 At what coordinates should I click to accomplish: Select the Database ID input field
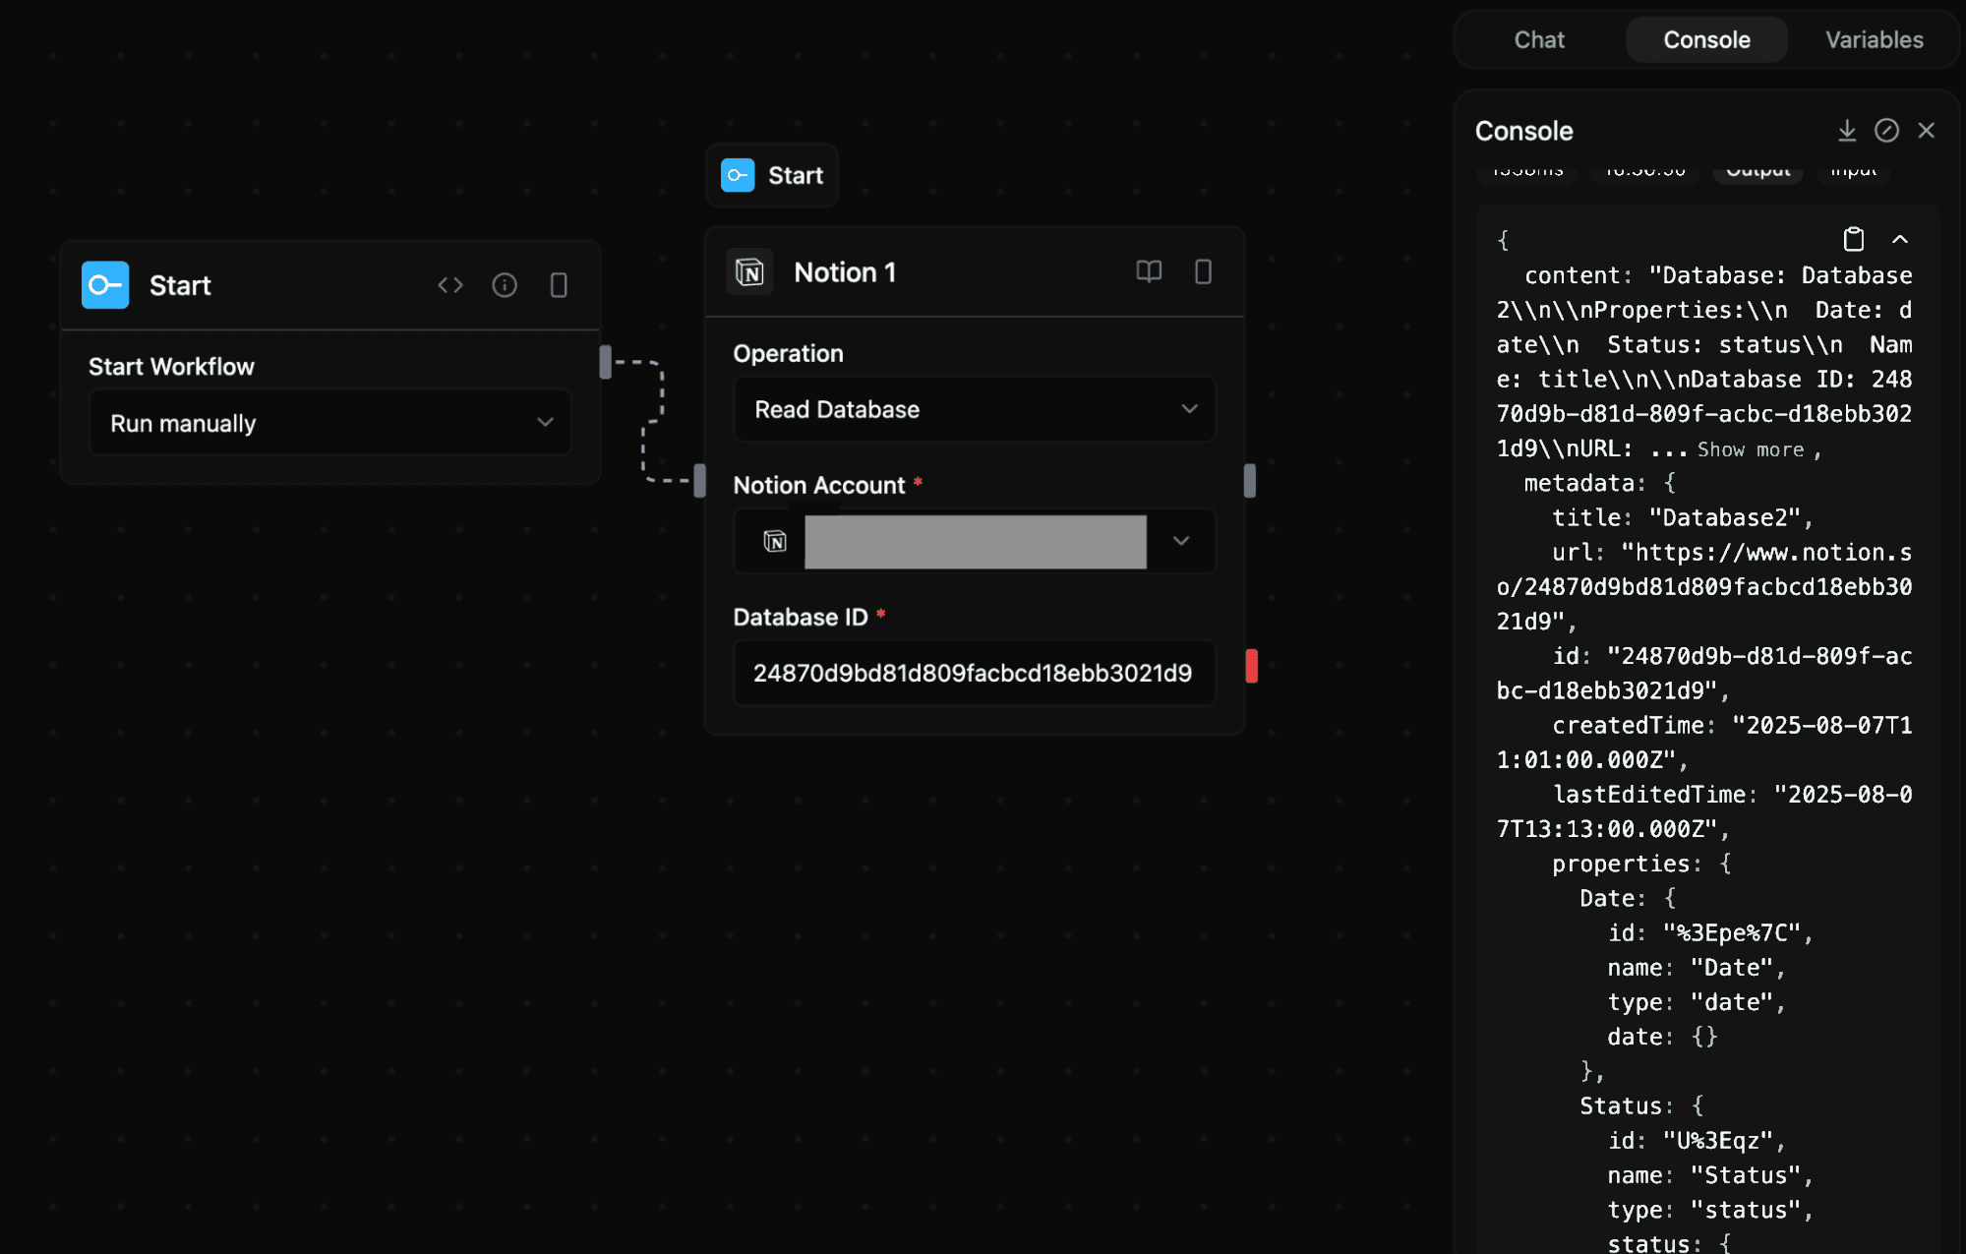tap(973, 673)
